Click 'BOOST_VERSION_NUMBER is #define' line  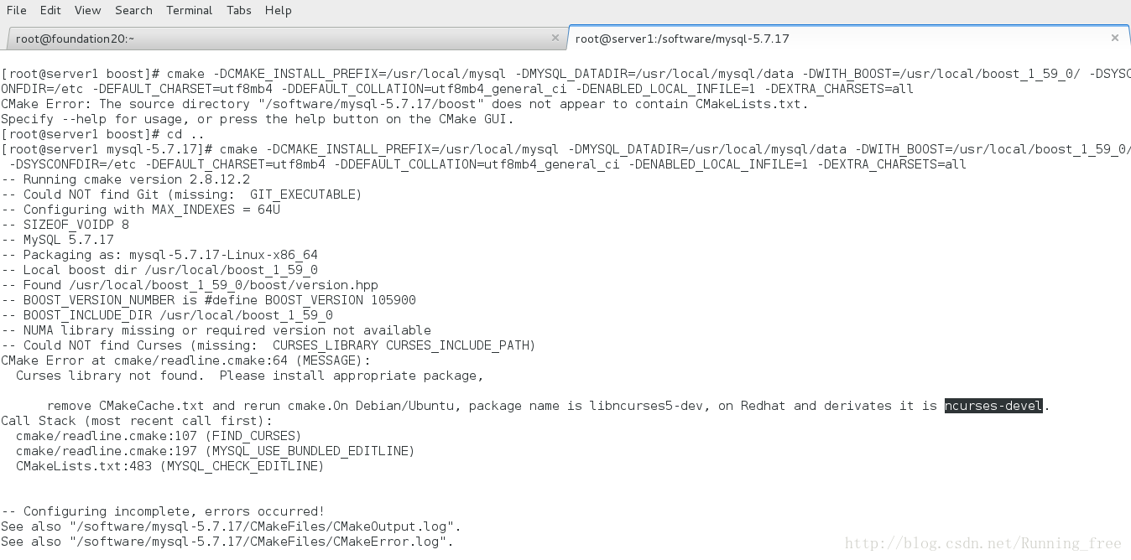pyautogui.click(x=208, y=300)
